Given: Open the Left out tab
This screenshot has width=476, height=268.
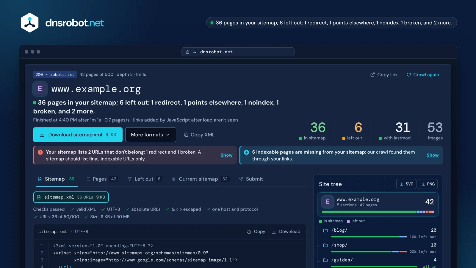Looking at the screenshot, I should [x=145, y=179].
